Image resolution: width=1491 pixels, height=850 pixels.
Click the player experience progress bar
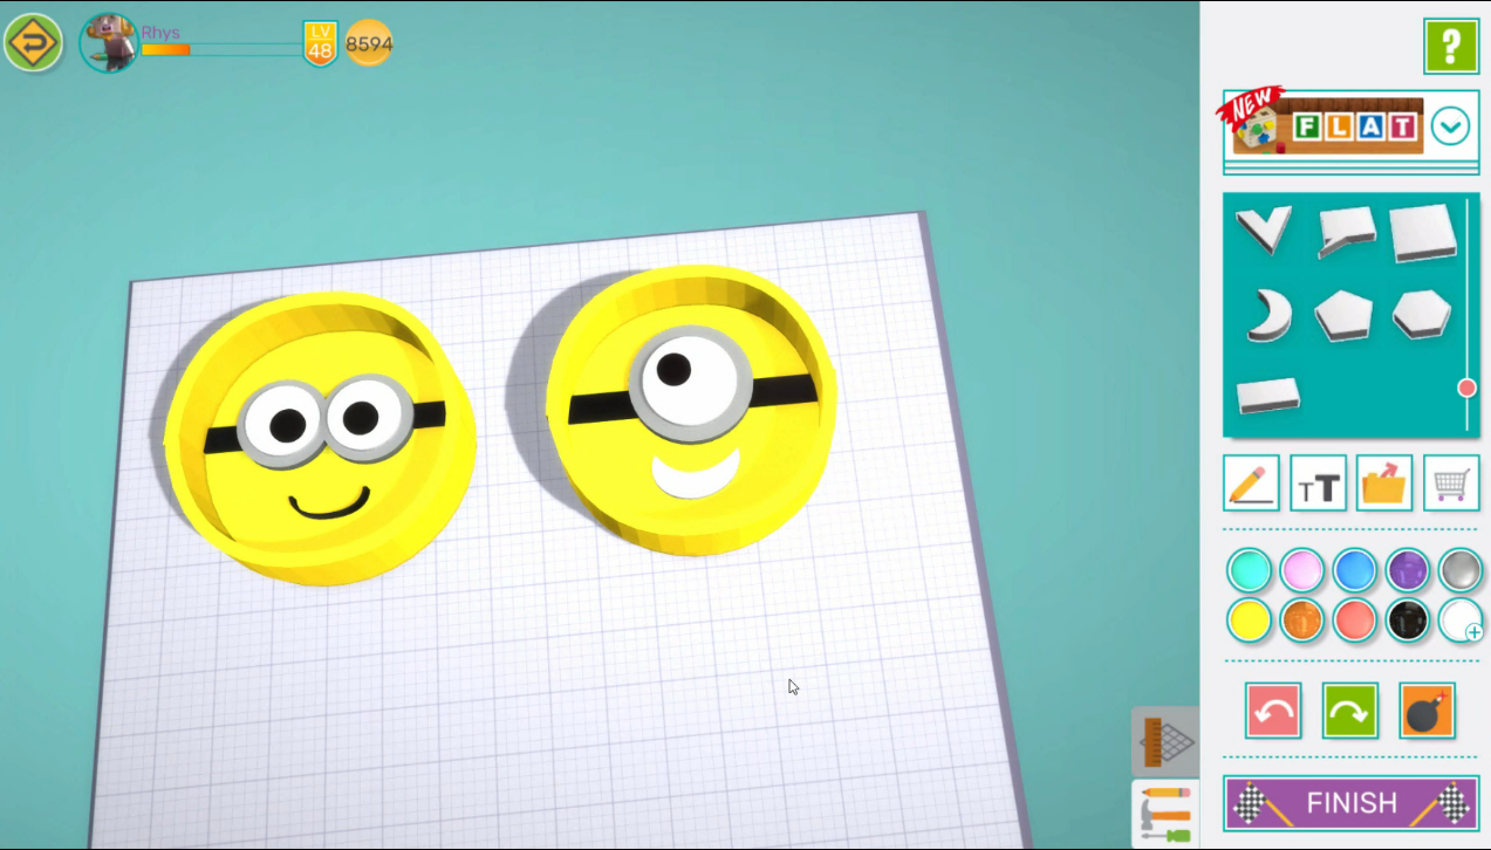pyautogui.click(x=222, y=50)
